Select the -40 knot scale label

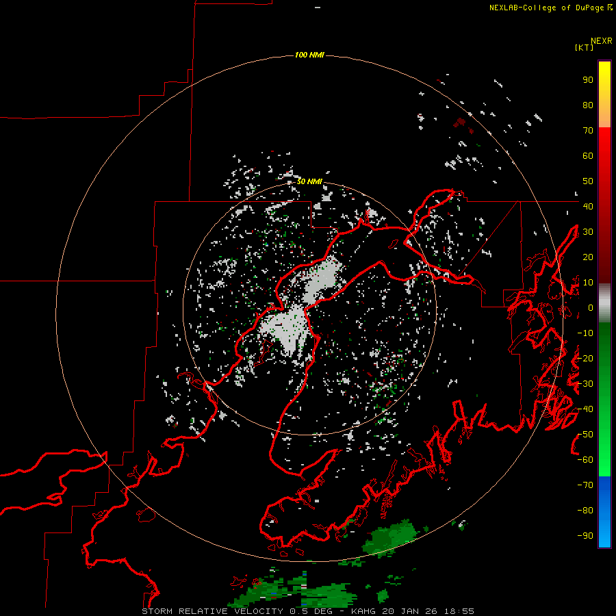tap(585, 409)
